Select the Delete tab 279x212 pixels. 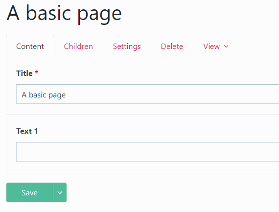[172, 47]
